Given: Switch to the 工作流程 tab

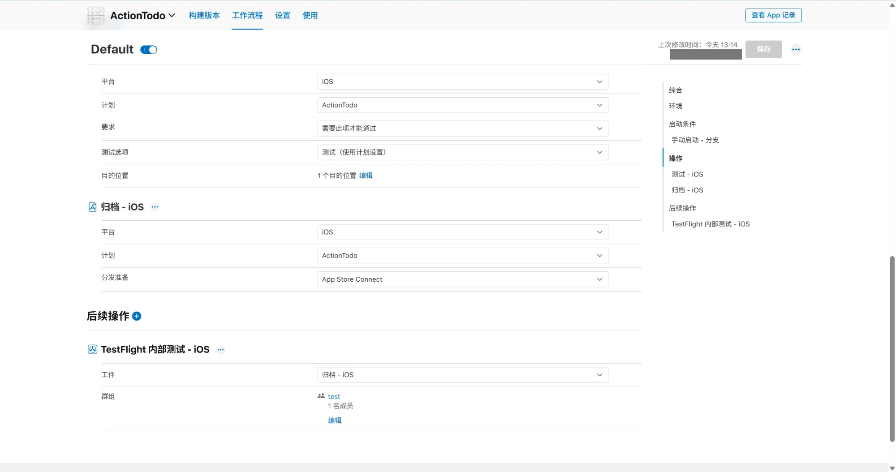Looking at the screenshot, I should click(x=247, y=15).
